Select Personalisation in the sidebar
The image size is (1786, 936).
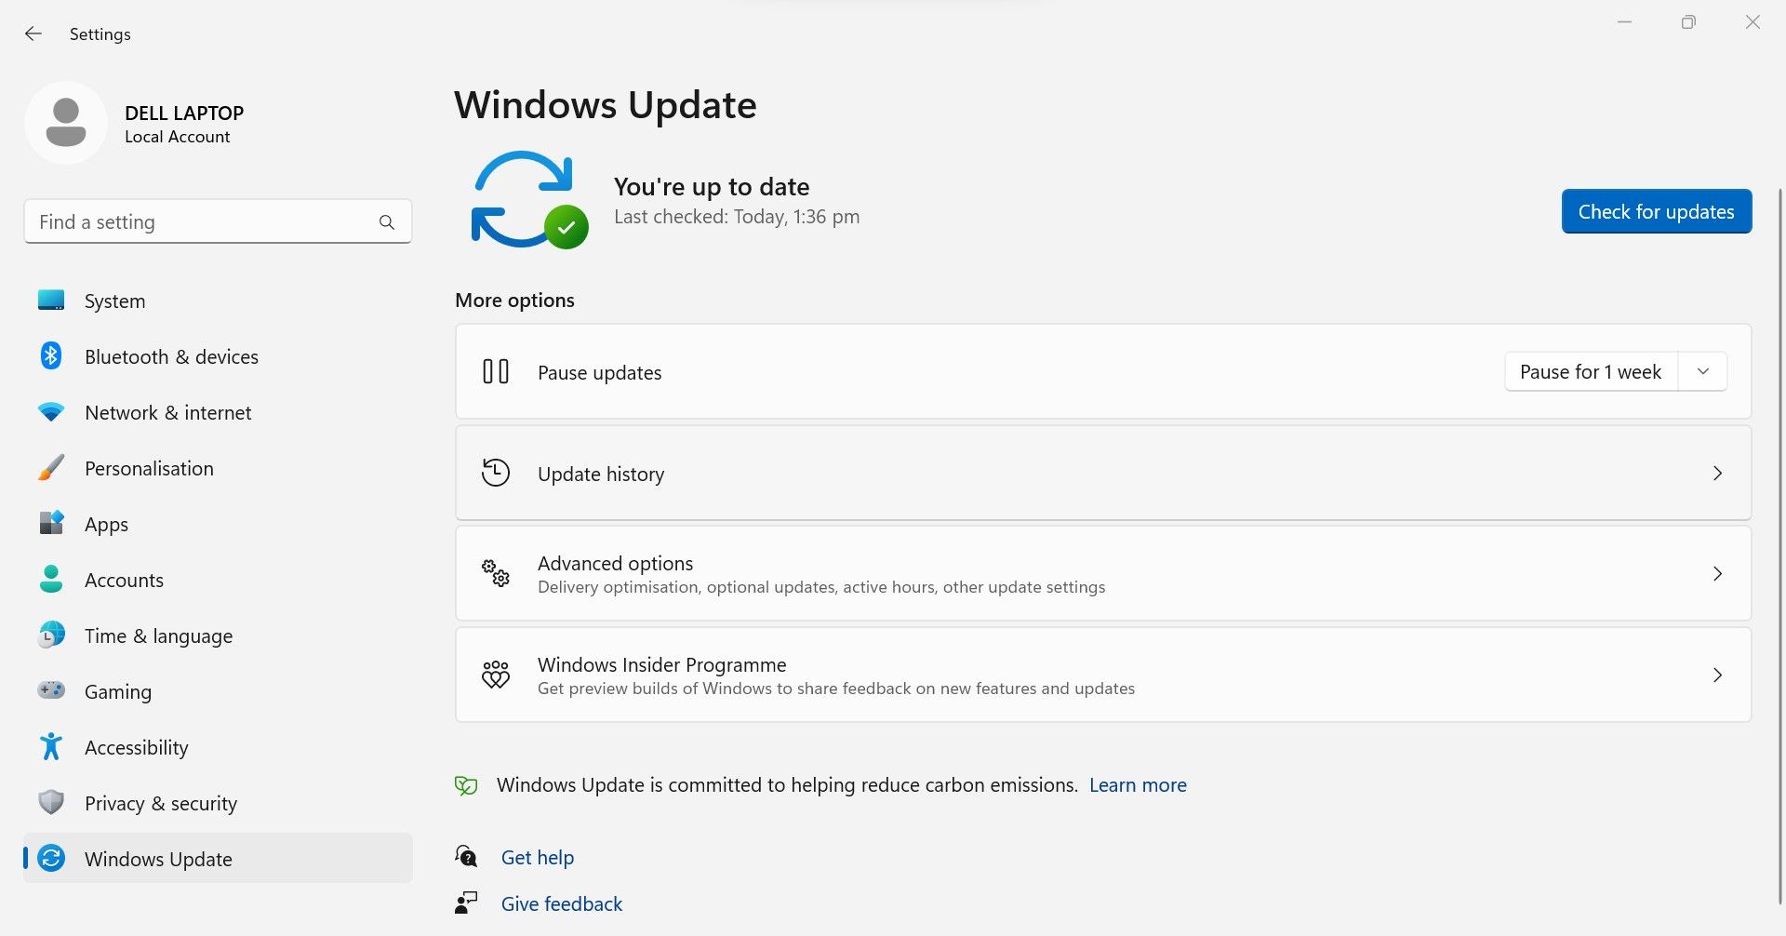pos(218,468)
